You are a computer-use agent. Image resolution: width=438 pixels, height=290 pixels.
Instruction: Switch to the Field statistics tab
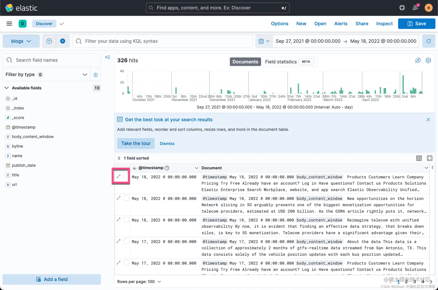(289, 62)
